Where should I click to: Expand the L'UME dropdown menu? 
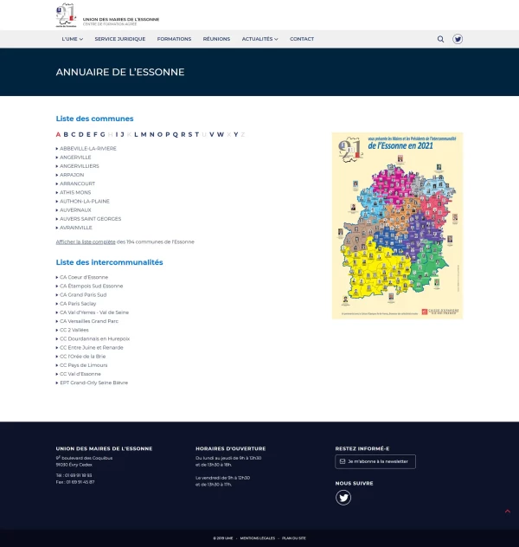pyautogui.click(x=73, y=39)
